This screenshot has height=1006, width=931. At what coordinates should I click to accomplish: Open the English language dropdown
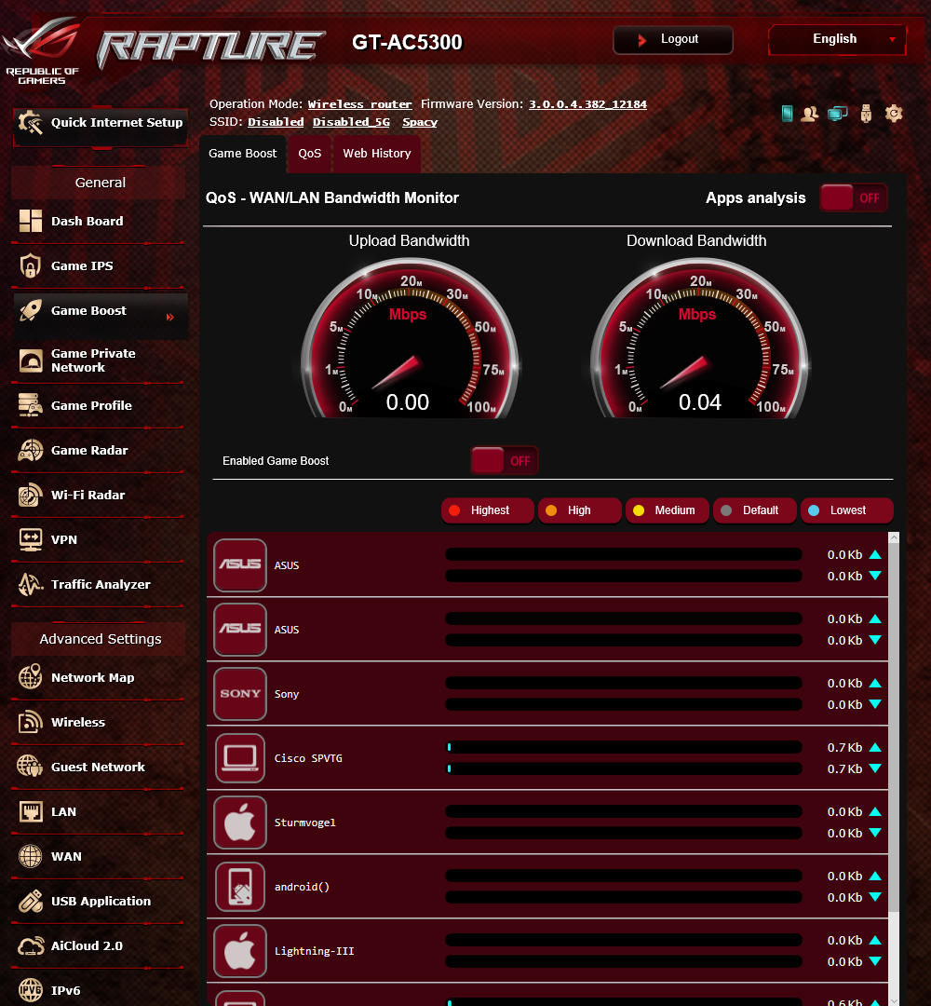point(837,39)
